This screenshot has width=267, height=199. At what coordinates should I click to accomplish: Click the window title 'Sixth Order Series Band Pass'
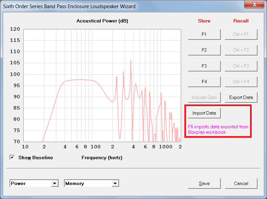click(46, 6)
